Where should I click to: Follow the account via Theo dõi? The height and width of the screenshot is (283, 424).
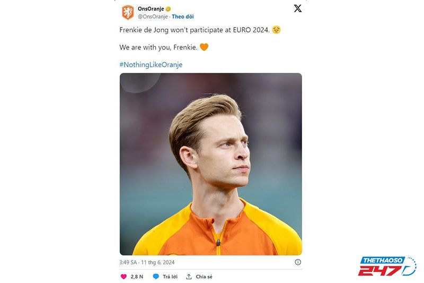183,16
